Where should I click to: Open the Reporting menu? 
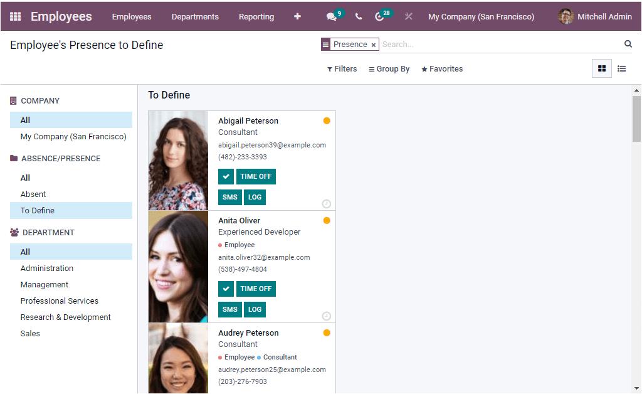(x=256, y=16)
